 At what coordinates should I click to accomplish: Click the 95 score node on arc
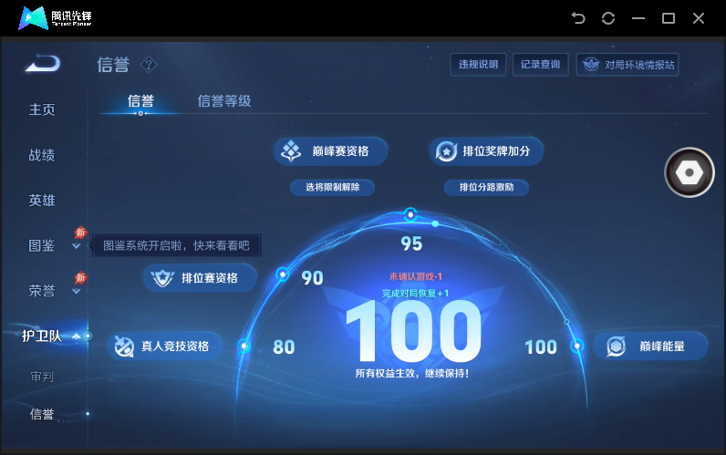410,215
